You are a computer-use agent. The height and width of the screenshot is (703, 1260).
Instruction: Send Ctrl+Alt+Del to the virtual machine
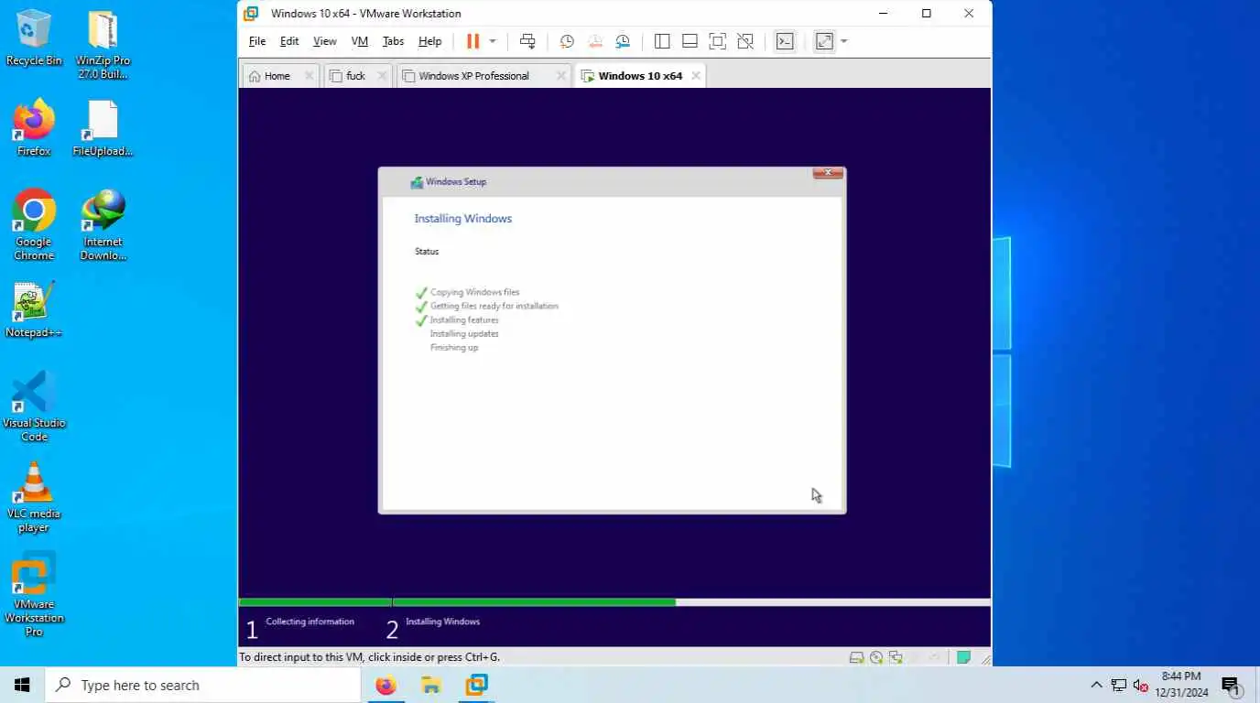527,41
